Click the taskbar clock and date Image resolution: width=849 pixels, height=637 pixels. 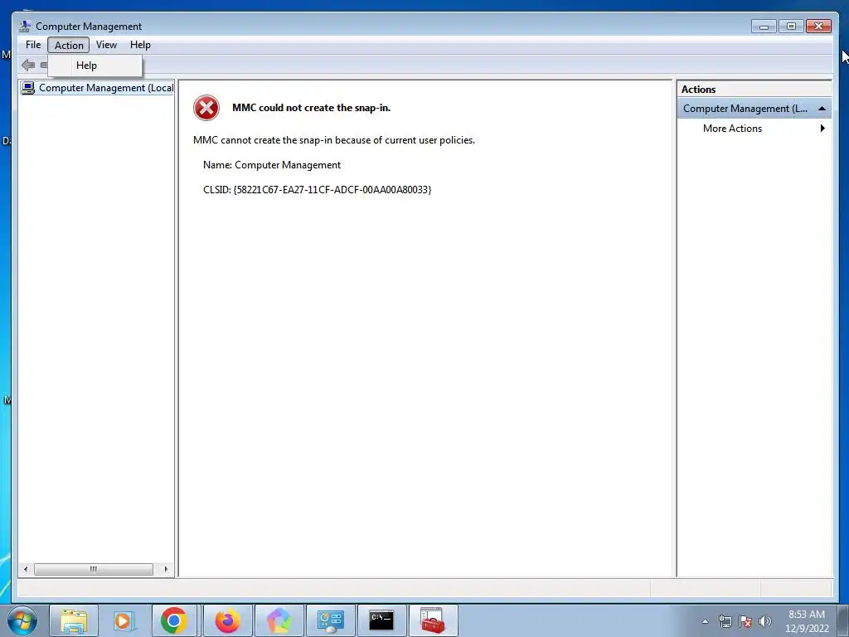[806, 621]
